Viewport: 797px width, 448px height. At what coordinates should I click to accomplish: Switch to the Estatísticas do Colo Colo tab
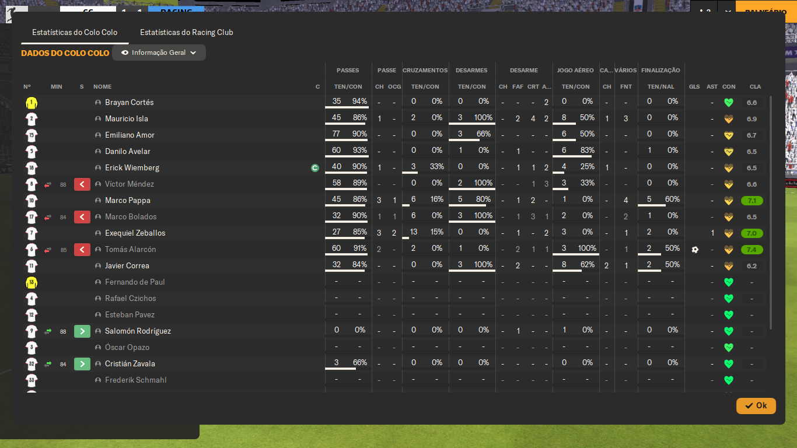[x=75, y=33]
